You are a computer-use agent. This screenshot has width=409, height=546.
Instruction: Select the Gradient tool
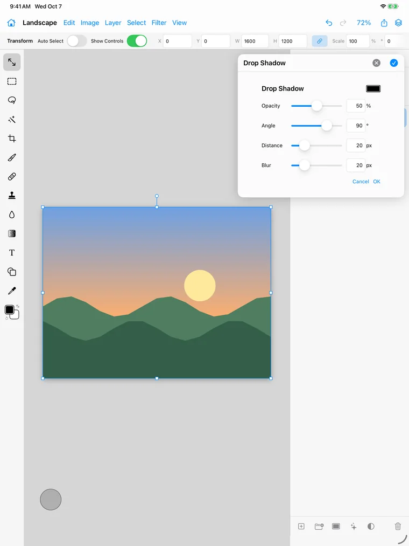click(12, 233)
